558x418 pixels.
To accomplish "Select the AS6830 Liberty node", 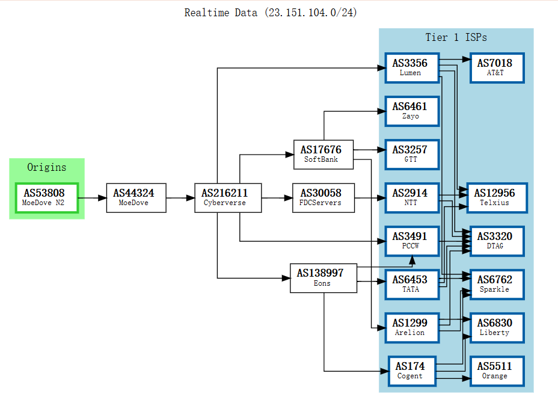I will click(x=497, y=328).
